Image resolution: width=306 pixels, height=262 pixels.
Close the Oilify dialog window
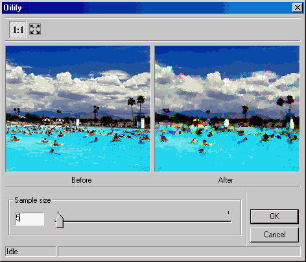[297, 8]
